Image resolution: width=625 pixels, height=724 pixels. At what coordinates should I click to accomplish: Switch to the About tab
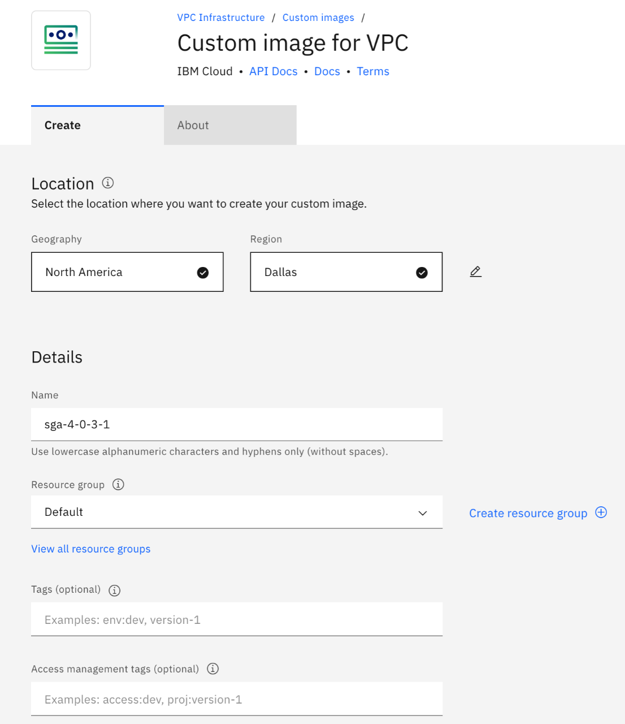coord(230,125)
